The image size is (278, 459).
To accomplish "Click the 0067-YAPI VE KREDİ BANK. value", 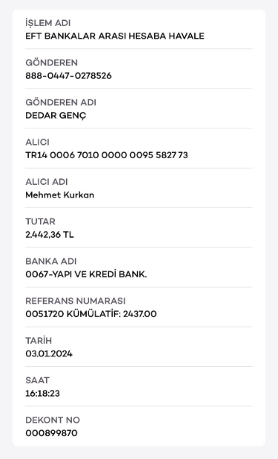I will pos(86,274).
